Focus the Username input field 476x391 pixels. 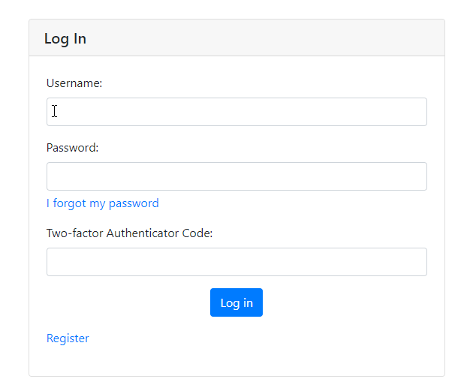point(236,112)
